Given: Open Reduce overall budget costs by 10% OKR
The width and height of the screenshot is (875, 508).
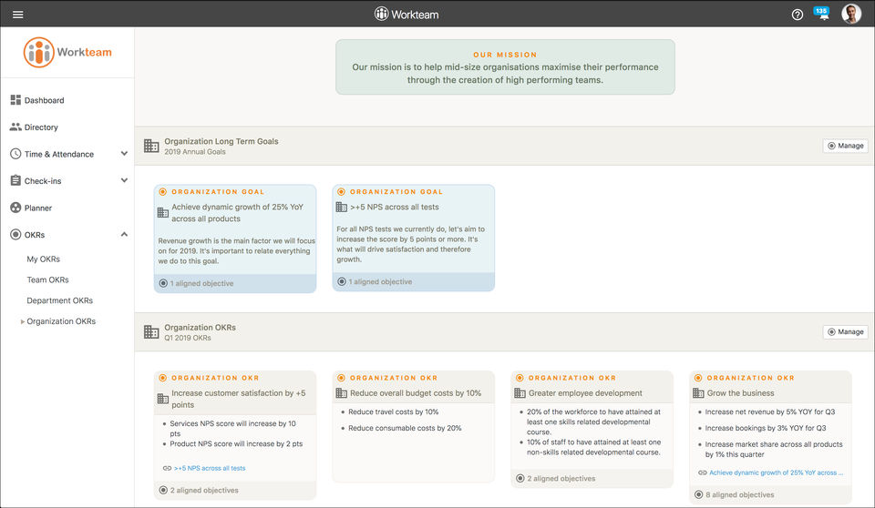Looking at the screenshot, I should tap(416, 393).
